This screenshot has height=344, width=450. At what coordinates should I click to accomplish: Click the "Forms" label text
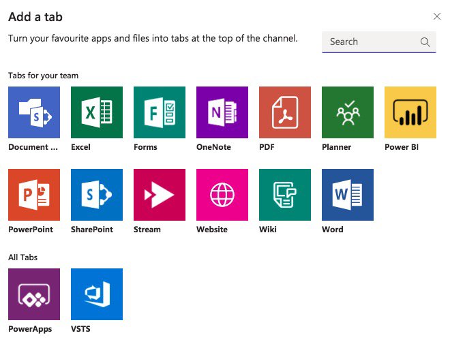point(145,147)
